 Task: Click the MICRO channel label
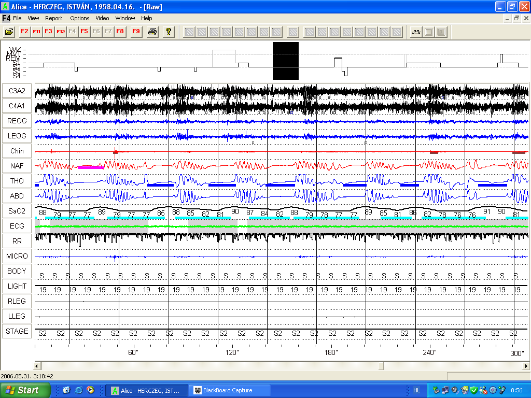pyautogui.click(x=17, y=256)
